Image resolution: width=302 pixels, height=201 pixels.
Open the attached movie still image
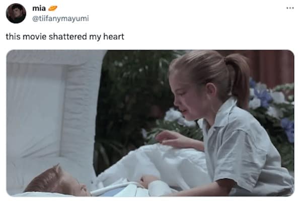[150, 123]
